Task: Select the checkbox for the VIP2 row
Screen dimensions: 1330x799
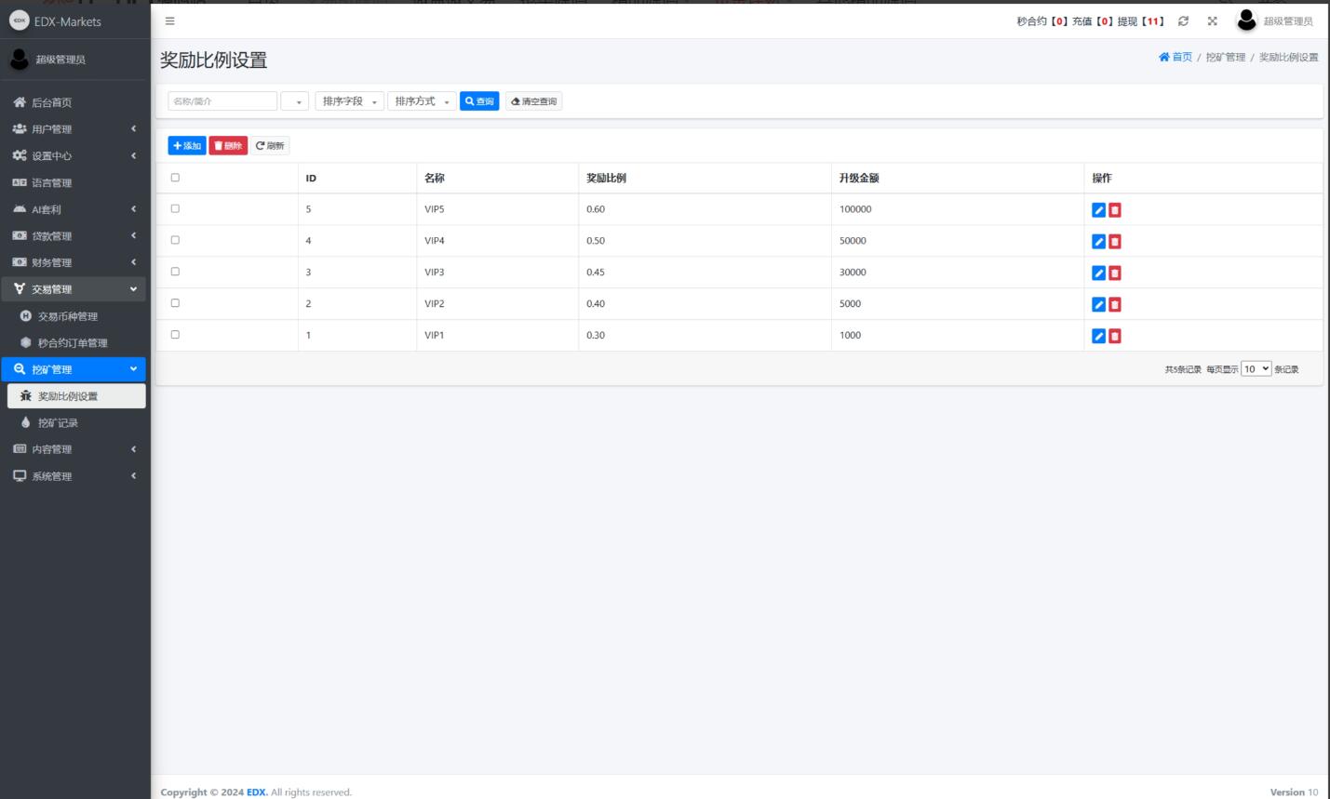Action: [175, 303]
